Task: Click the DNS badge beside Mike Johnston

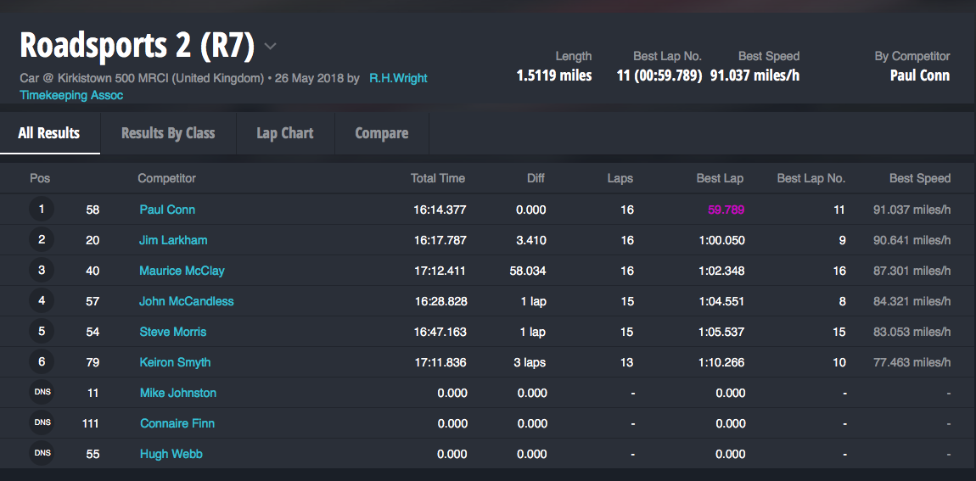Action: pos(42,393)
